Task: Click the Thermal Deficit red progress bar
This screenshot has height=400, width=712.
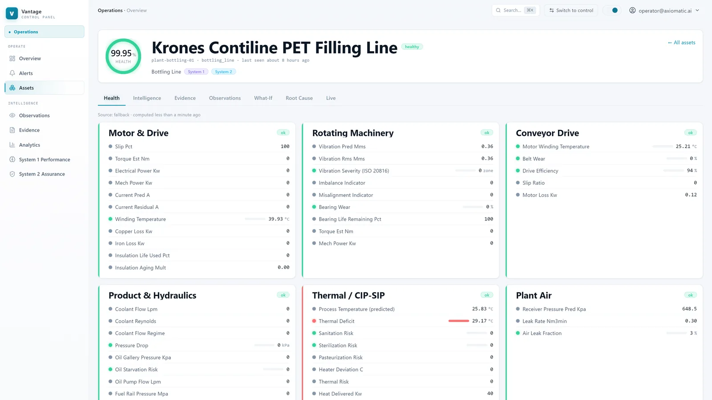Action: [459, 321]
